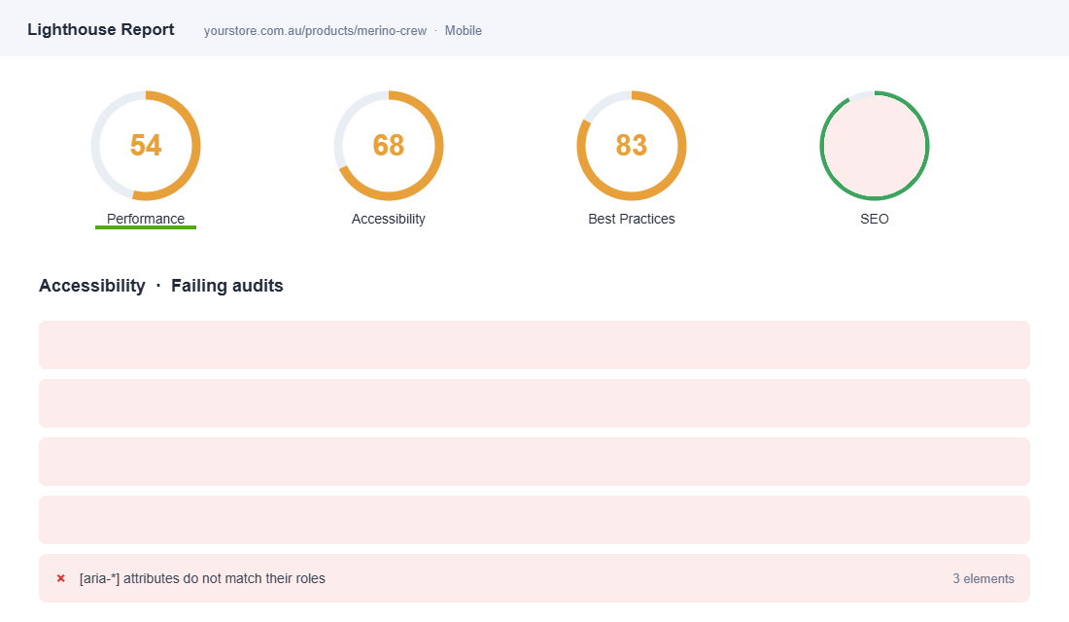Click the '3 elements' count
Image resolution: width=1069 pixels, height=622 pixels.
coord(983,578)
